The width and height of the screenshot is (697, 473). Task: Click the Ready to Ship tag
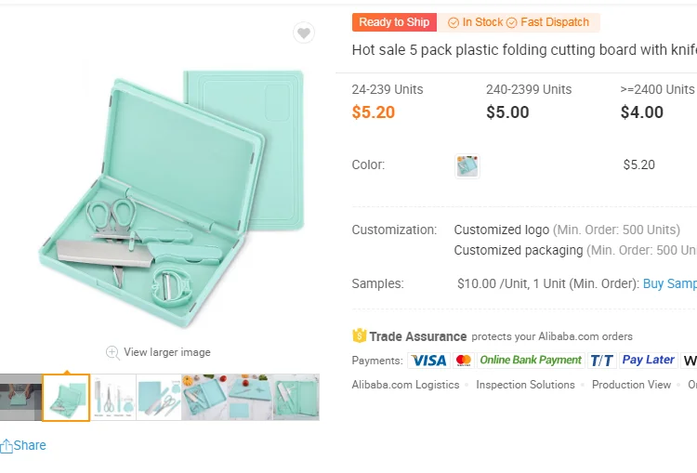pyautogui.click(x=394, y=22)
